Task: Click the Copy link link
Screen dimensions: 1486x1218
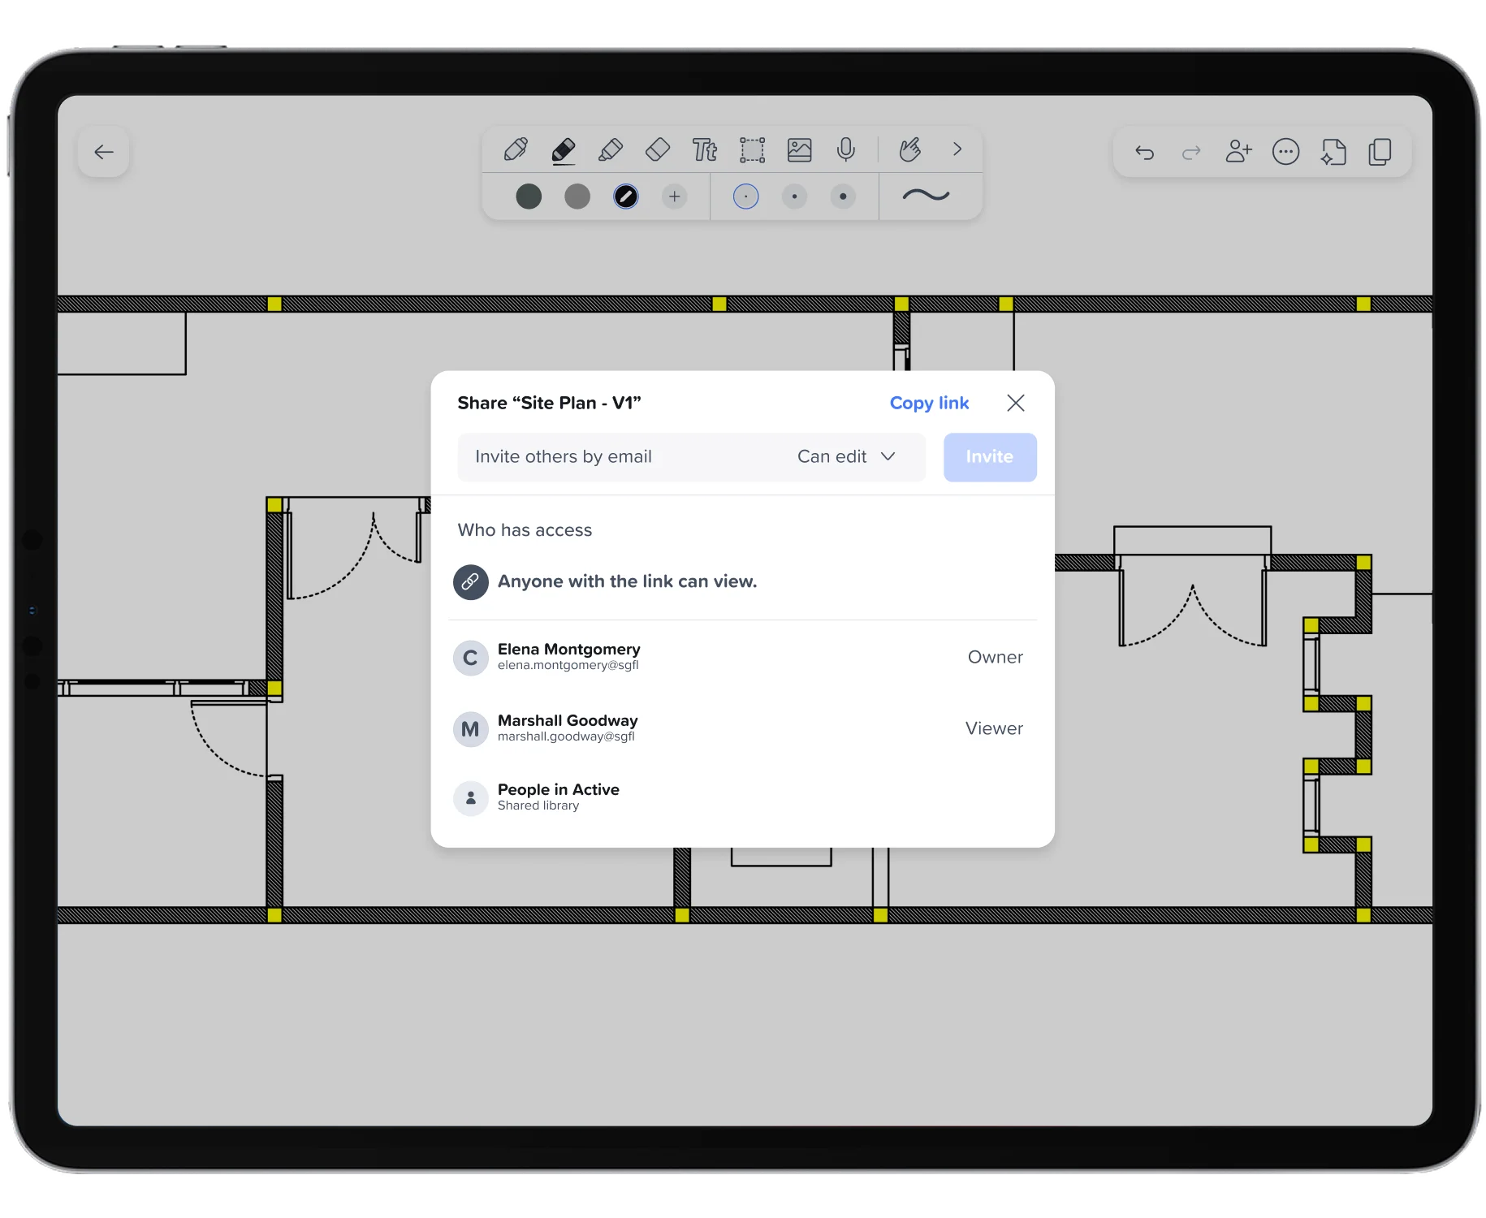Action: point(929,403)
